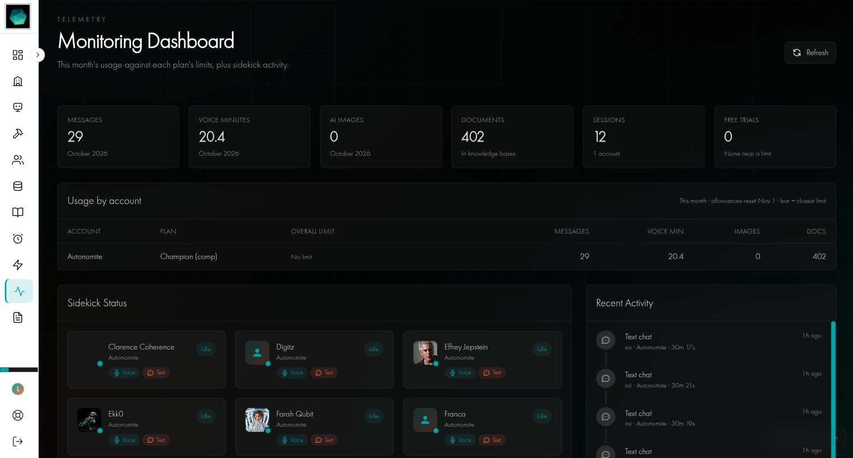Viewport: 853px width, 458px height.
Task: Open the Text chat entry lasting 30m 21s
Action: tap(709, 379)
